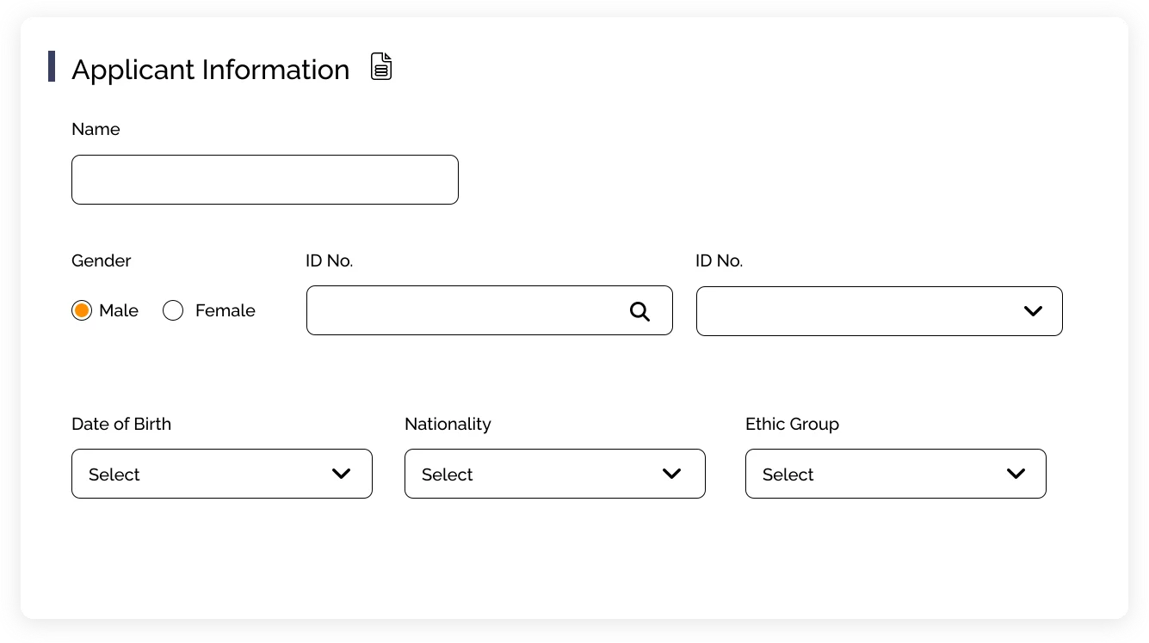1149x643 pixels.
Task: Click the Date of Birth label
Action: coord(121,424)
